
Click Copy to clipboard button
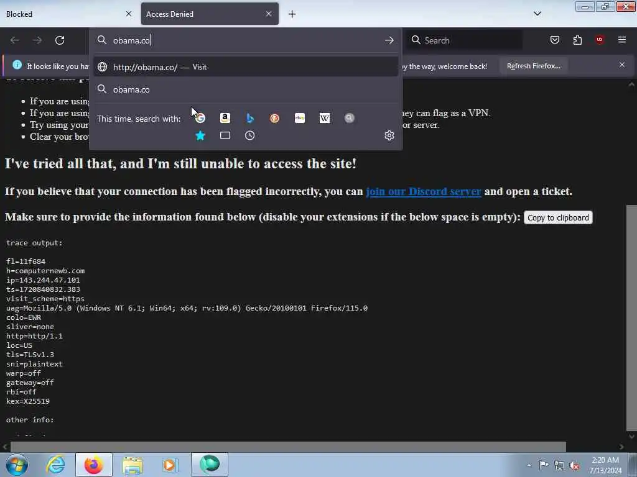558,218
